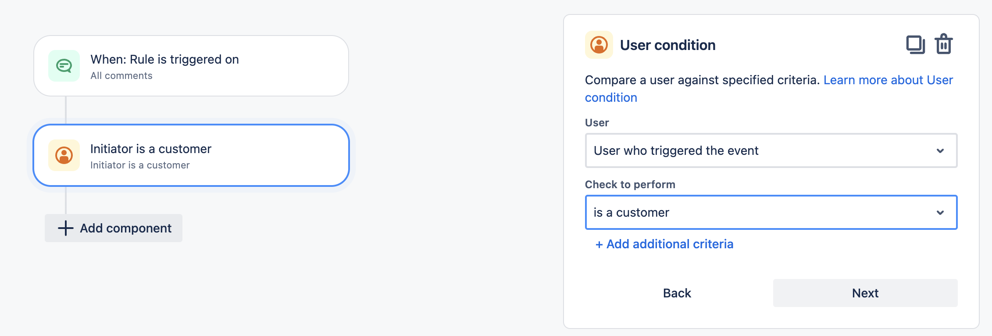992x336 pixels.
Task: Open the 'User who triggered the event' dropdown
Action: [x=771, y=150]
